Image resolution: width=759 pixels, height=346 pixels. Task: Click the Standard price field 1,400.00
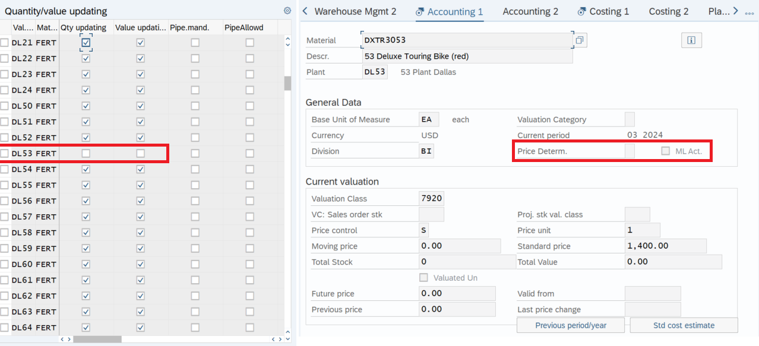(666, 246)
